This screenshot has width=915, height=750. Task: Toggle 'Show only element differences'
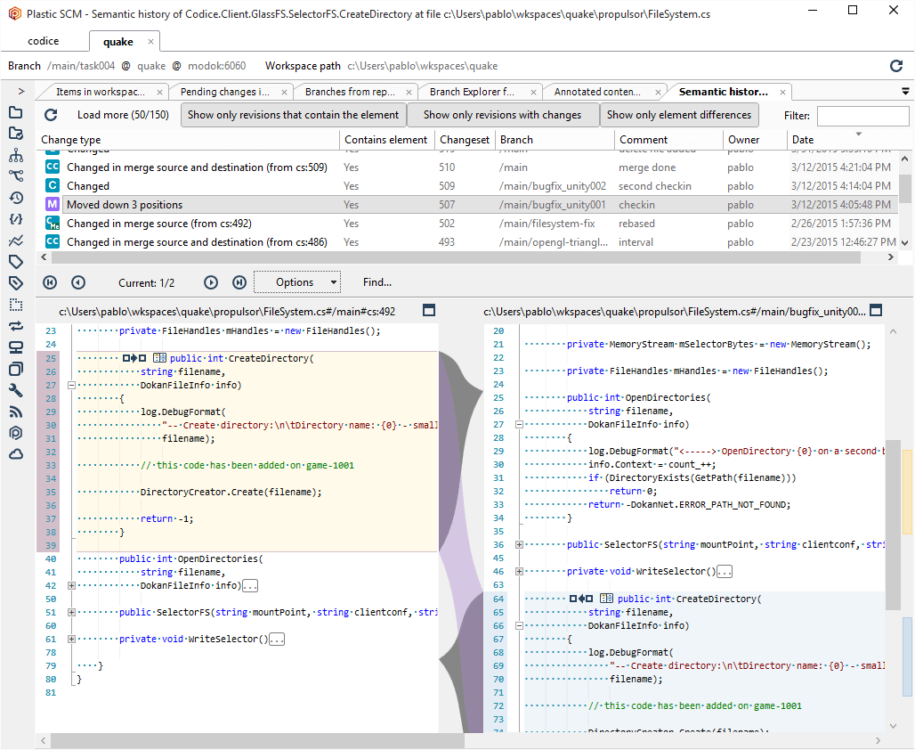[x=679, y=115]
